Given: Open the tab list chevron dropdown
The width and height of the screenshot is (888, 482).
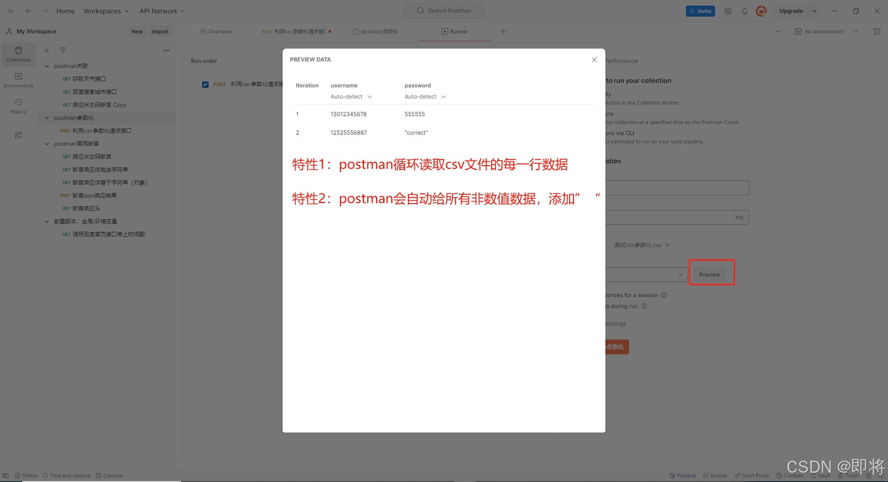Looking at the screenshot, I should click(778, 31).
